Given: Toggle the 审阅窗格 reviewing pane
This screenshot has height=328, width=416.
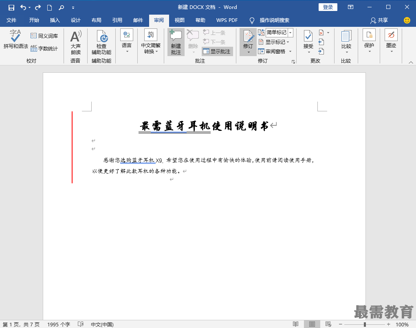Looking at the screenshot, I should click(272, 51).
